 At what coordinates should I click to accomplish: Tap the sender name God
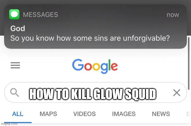coord(18,28)
